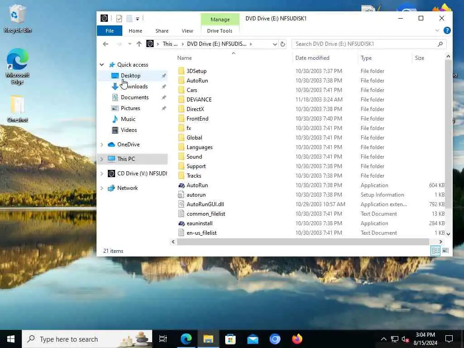464x348 pixels.
Task: Expand the ribbon with the chevron
Action: [x=437, y=30]
